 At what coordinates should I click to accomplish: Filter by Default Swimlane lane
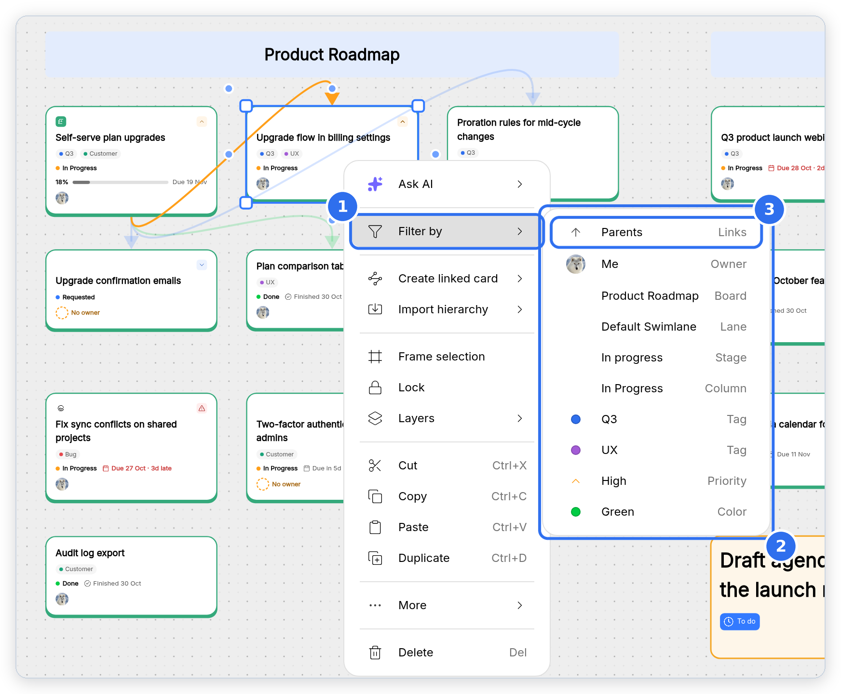point(656,327)
